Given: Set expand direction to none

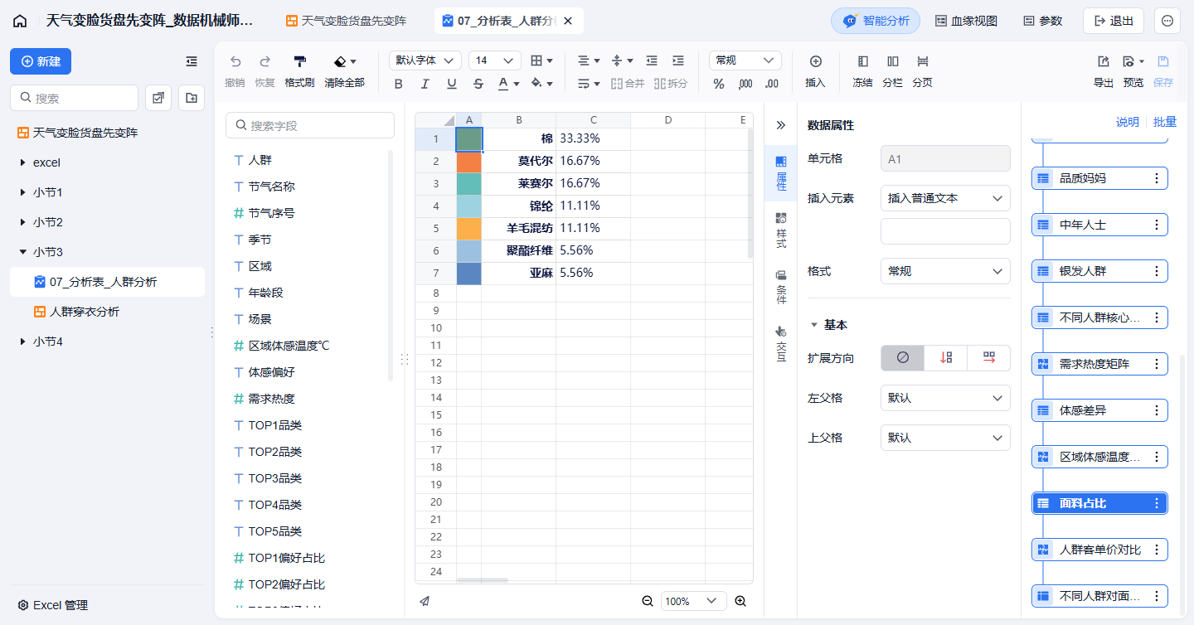Looking at the screenshot, I should point(903,358).
